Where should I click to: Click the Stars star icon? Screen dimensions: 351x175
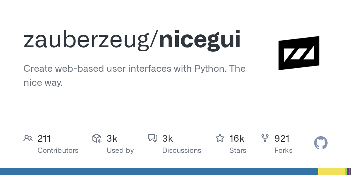(x=220, y=138)
